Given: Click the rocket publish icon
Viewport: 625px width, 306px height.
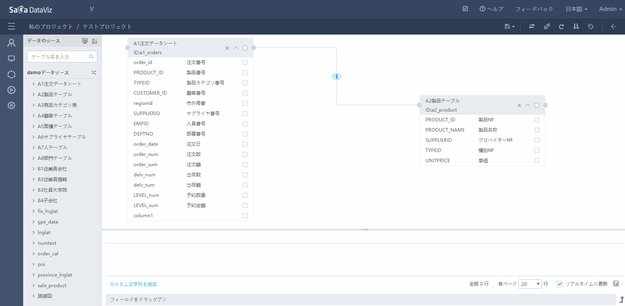Looking at the screenshot, I should pyautogui.click(x=546, y=26).
